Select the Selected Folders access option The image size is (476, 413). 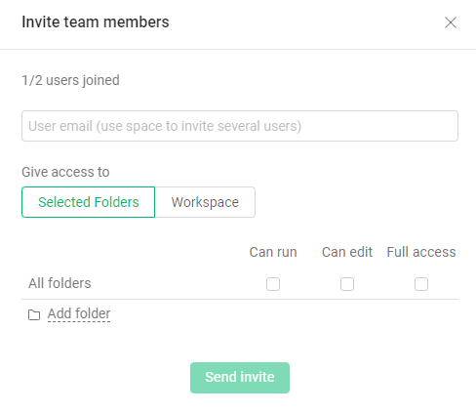click(x=88, y=202)
